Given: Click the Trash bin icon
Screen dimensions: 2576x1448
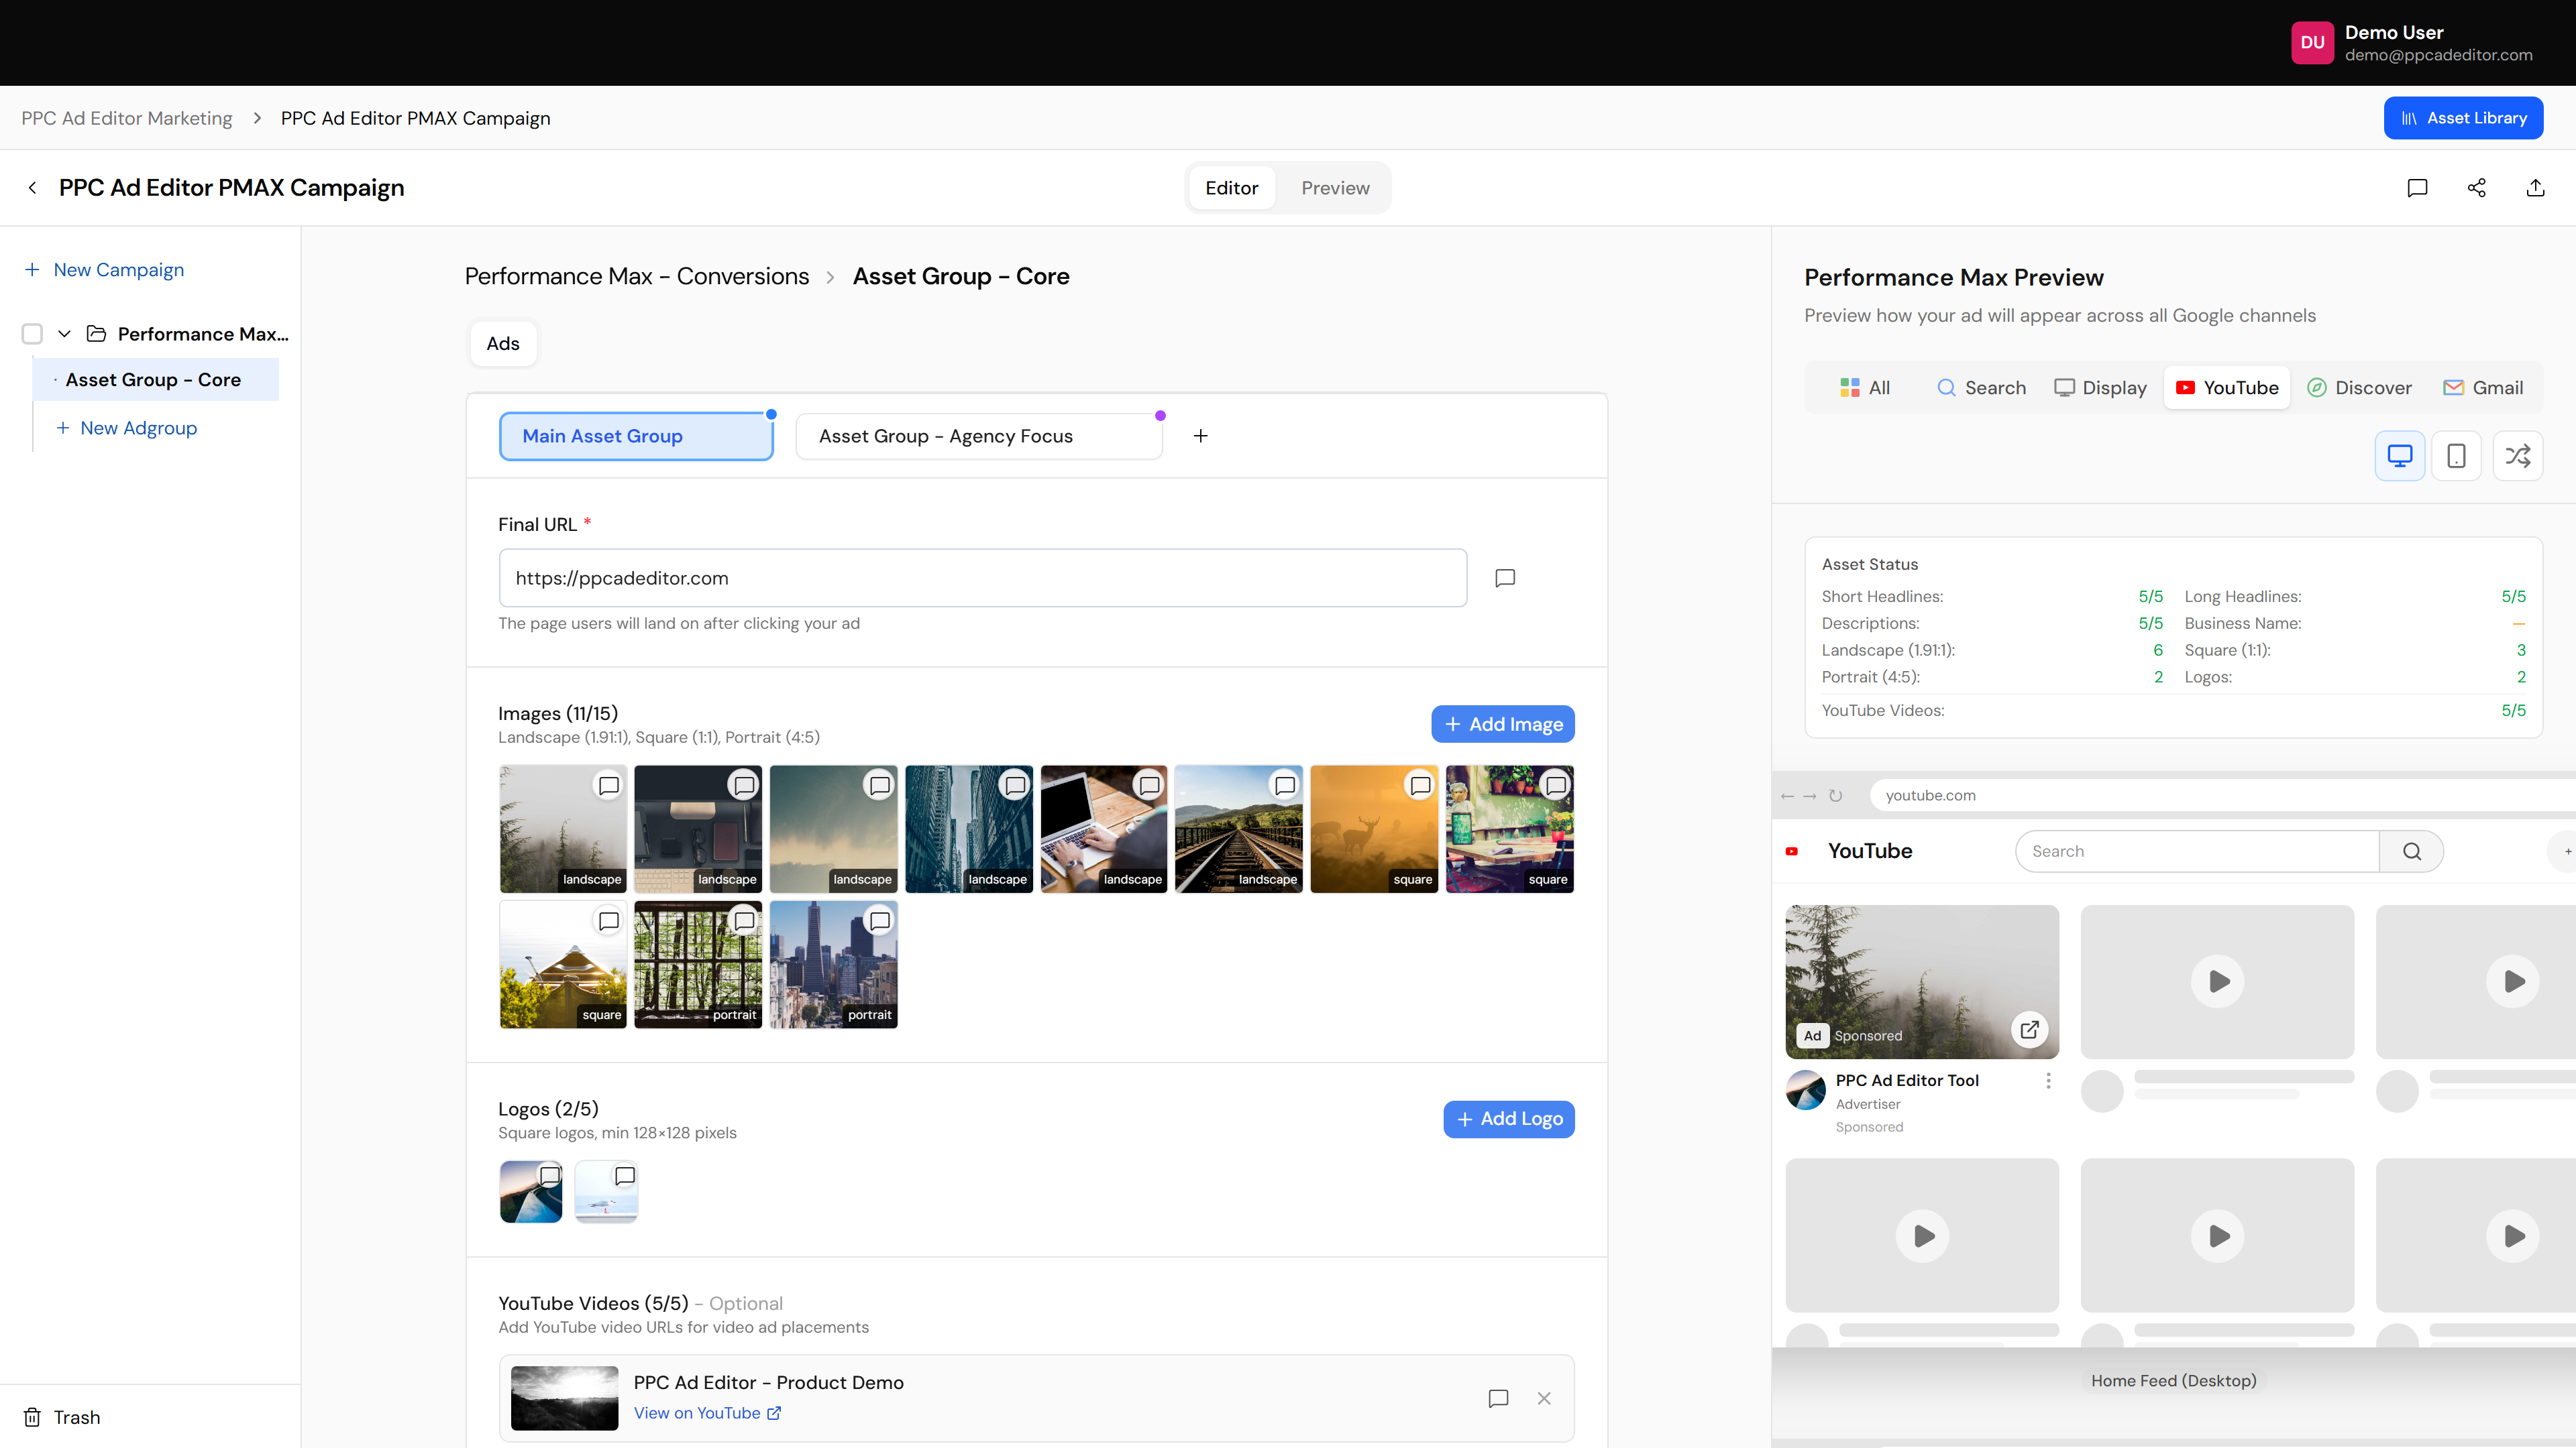Looking at the screenshot, I should [x=32, y=1417].
